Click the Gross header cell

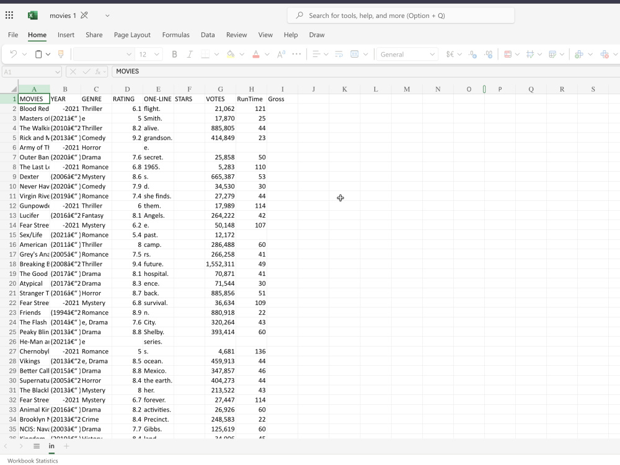click(x=282, y=99)
